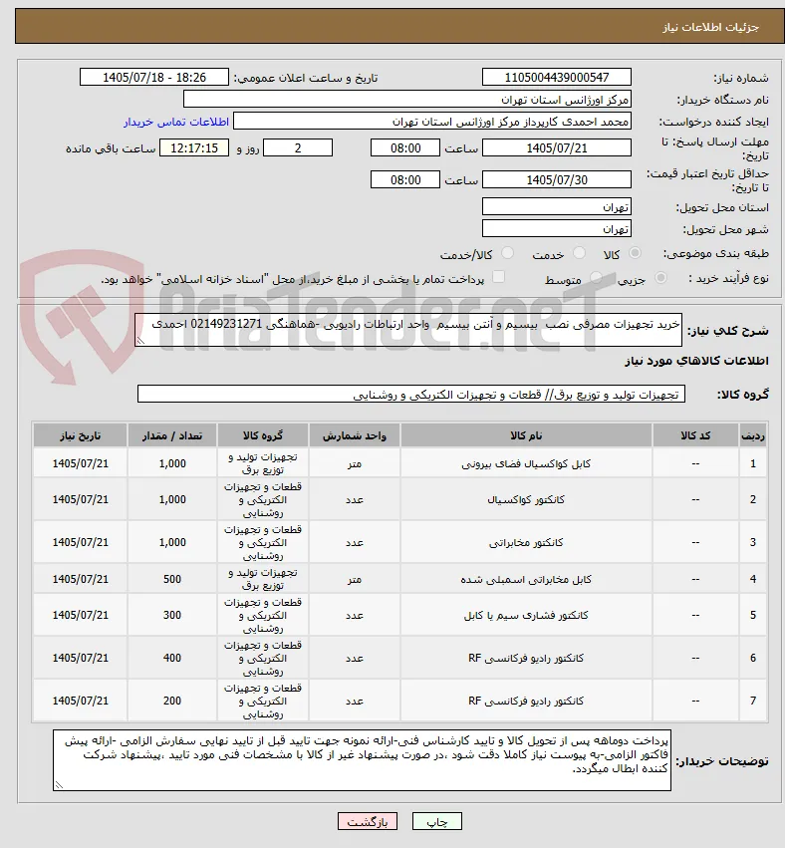Click the RF connector name in row 7

click(x=526, y=701)
